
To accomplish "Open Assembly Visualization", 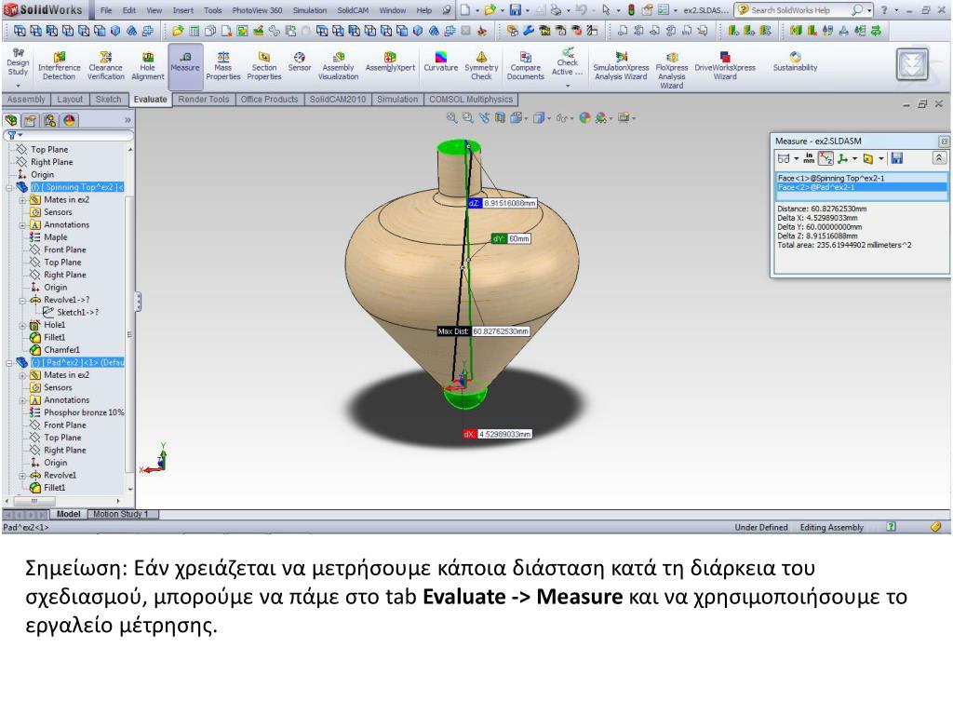I will tap(338, 66).
